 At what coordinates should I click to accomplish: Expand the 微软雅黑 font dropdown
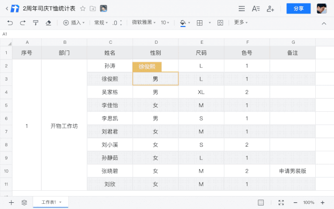pos(143,22)
